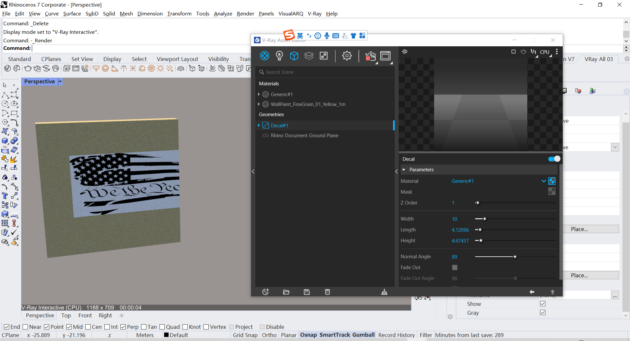630x341 pixels.
Task: Click the preview swatch teapot render icon
Action: click(x=523, y=52)
